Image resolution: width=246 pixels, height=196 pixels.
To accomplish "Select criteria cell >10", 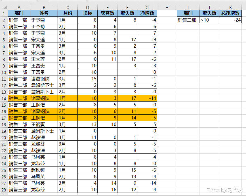I will tap(209, 20).
